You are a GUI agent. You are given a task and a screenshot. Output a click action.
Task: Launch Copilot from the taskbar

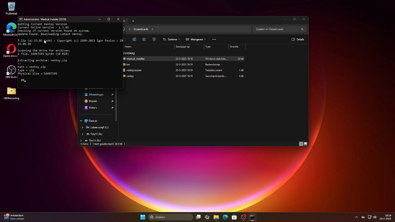pos(207,217)
